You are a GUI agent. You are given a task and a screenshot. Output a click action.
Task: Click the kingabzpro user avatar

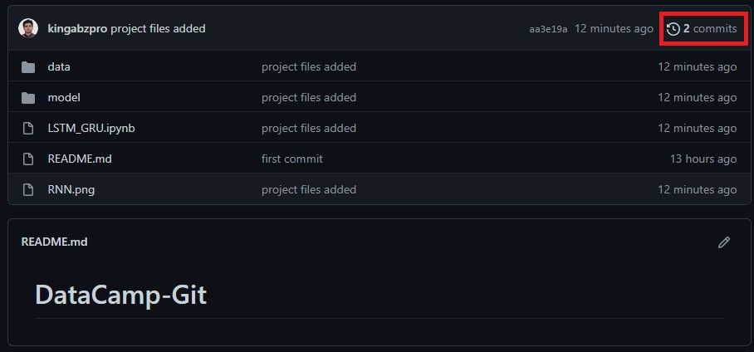[28, 28]
